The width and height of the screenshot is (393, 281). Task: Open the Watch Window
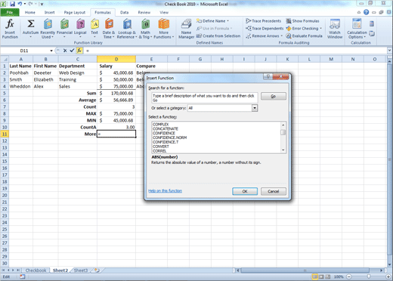click(335, 29)
